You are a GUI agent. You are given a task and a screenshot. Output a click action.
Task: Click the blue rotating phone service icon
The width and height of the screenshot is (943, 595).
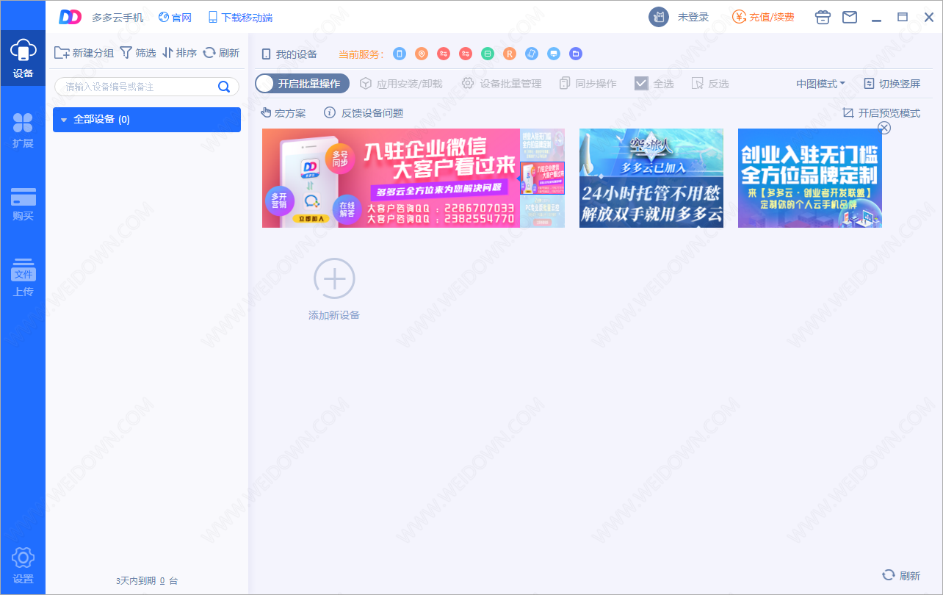coord(532,54)
